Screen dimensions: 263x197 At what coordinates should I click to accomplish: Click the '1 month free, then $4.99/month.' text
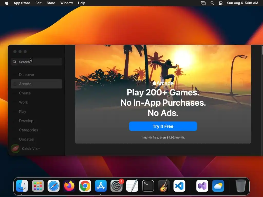[x=163, y=137]
